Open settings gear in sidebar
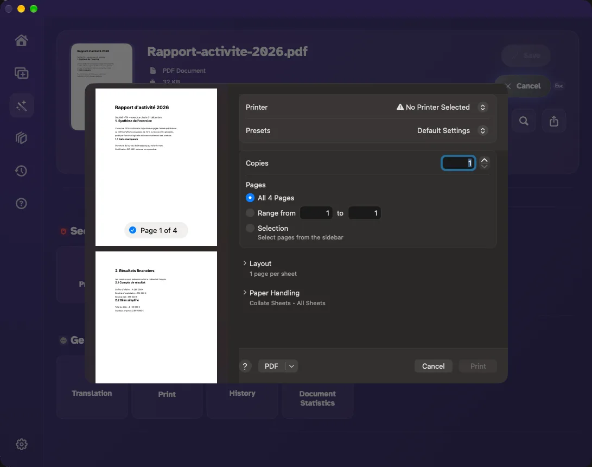This screenshot has width=592, height=467. click(x=21, y=444)
